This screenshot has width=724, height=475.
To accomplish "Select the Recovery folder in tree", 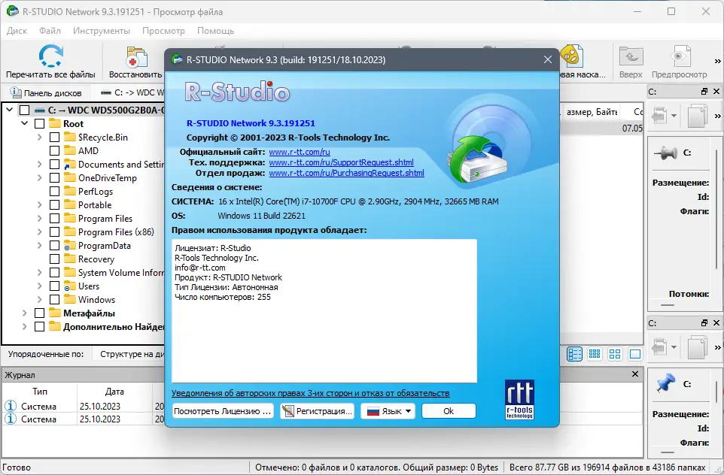I will tap(96, 259).
